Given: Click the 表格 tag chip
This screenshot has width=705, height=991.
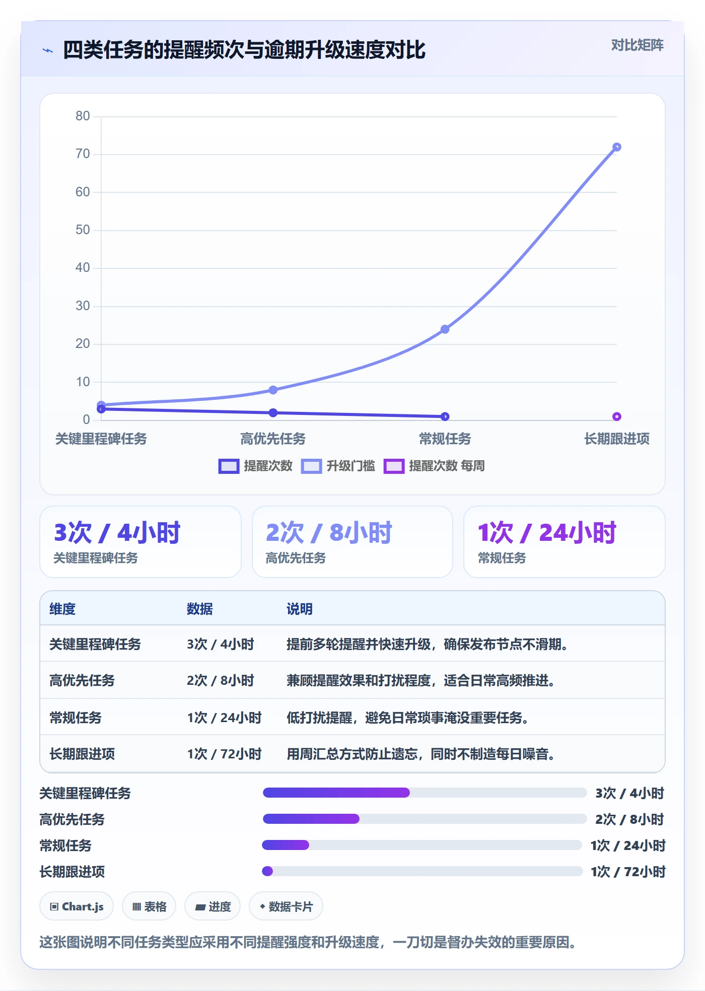Looking at the screenshot, I should coord(149,906).
